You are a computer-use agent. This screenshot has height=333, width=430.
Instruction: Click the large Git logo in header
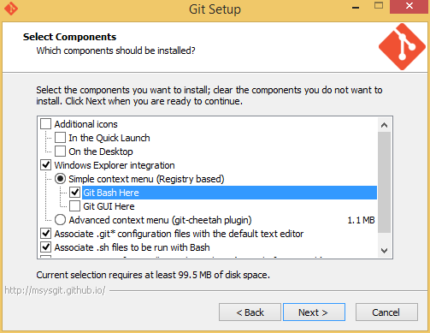[402, 47]
